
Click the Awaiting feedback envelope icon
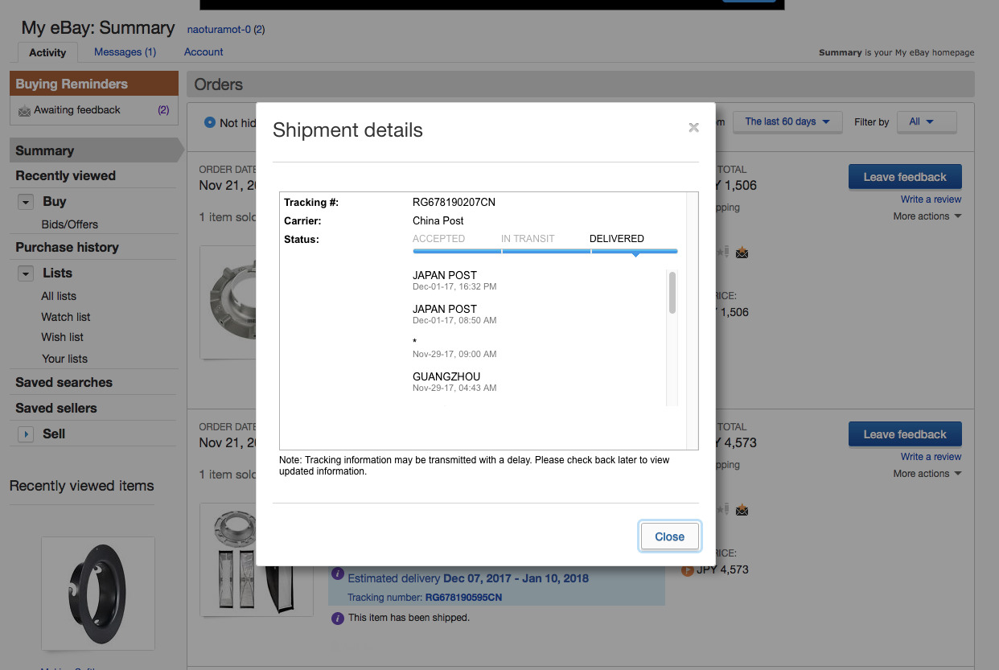[x=24, y=110]
